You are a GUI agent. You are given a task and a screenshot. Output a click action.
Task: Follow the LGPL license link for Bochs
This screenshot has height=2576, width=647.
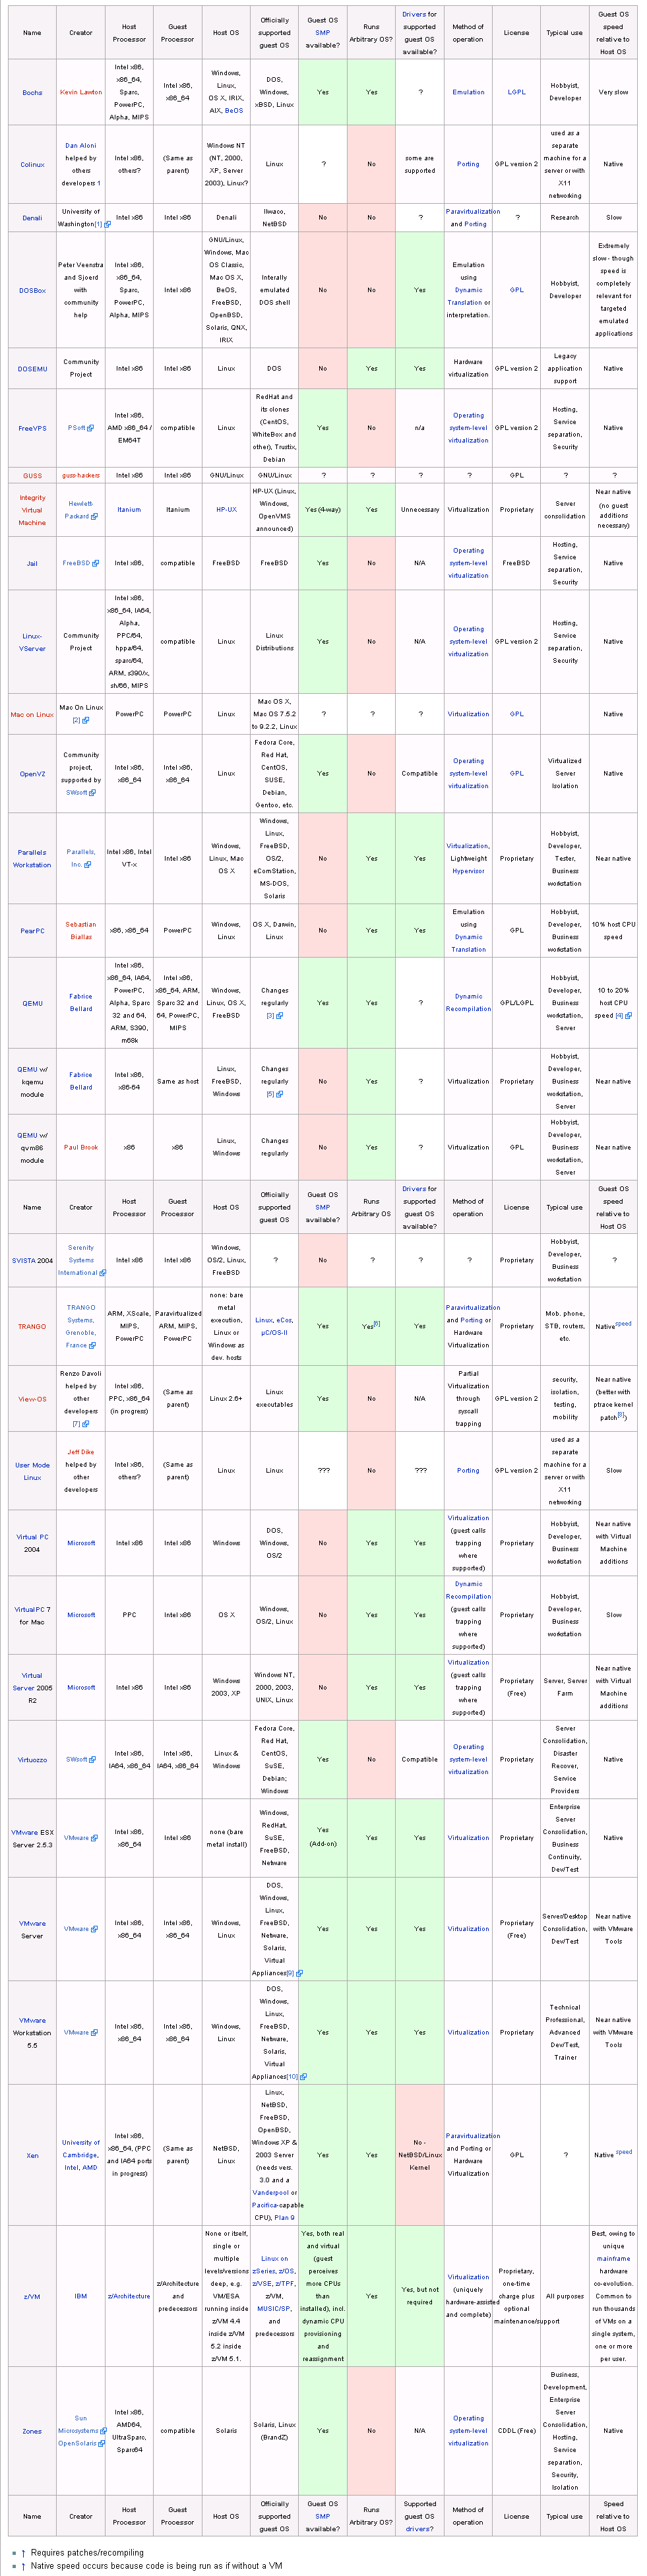pos(516,92)
